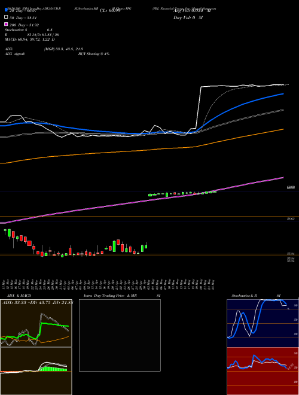This screenshot has height=395, width=299.
Task: Click the orange moving average line
Action: point(141,151)
